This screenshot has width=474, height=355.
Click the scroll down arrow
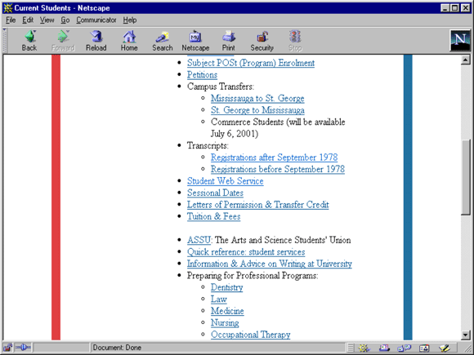(x=466, y=335)
